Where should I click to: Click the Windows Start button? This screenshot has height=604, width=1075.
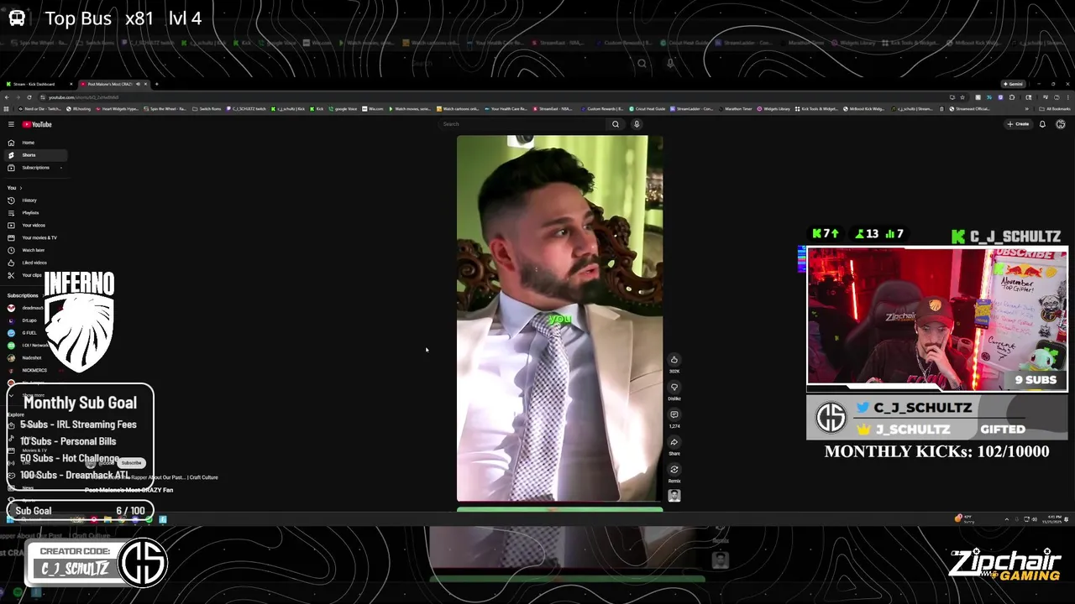click(x=10, y=519)
